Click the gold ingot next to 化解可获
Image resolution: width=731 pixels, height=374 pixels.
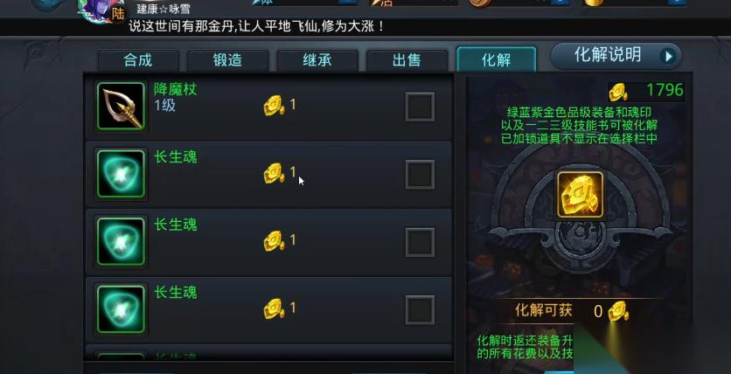tap(618, 311)
